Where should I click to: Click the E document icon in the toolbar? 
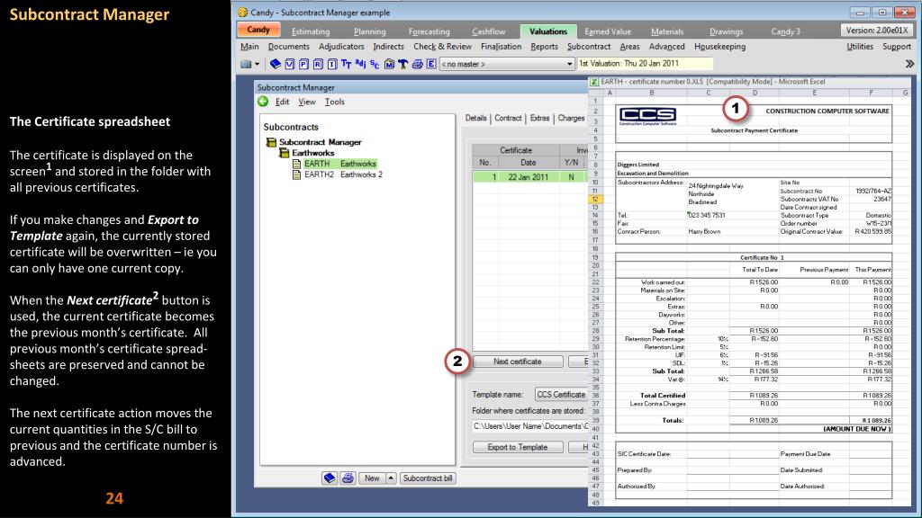click(x=431, y=64)
